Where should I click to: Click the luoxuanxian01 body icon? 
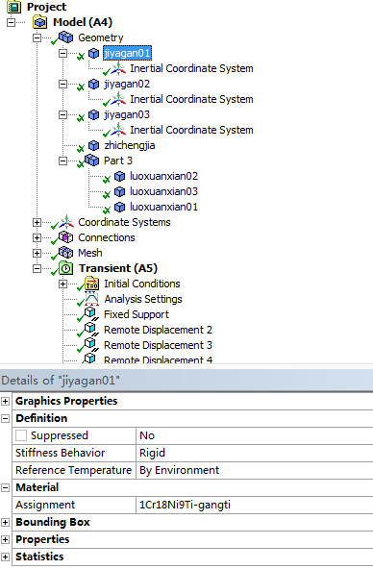coord(120,208)
